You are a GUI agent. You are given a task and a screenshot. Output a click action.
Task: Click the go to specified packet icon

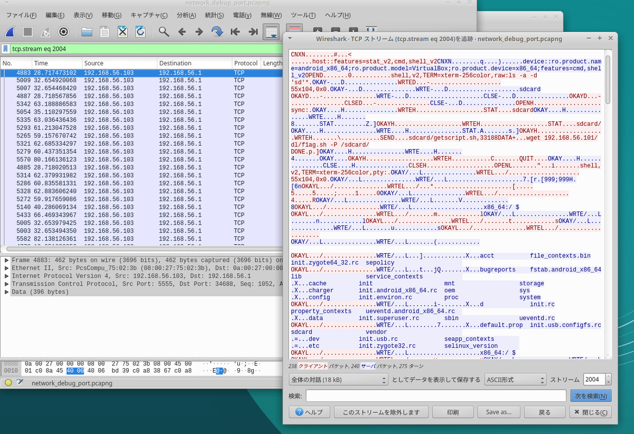point(217,32)
